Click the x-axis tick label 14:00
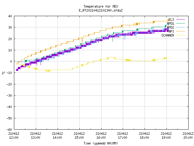The height and width of the screenshot is (146, 194). pos(57,137)
